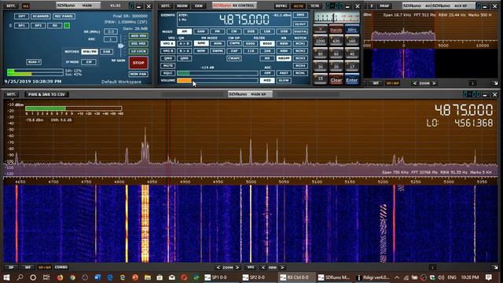Select SAM demodulation mode
This screenshot has width=503, height=283.
tap(201, 31)
